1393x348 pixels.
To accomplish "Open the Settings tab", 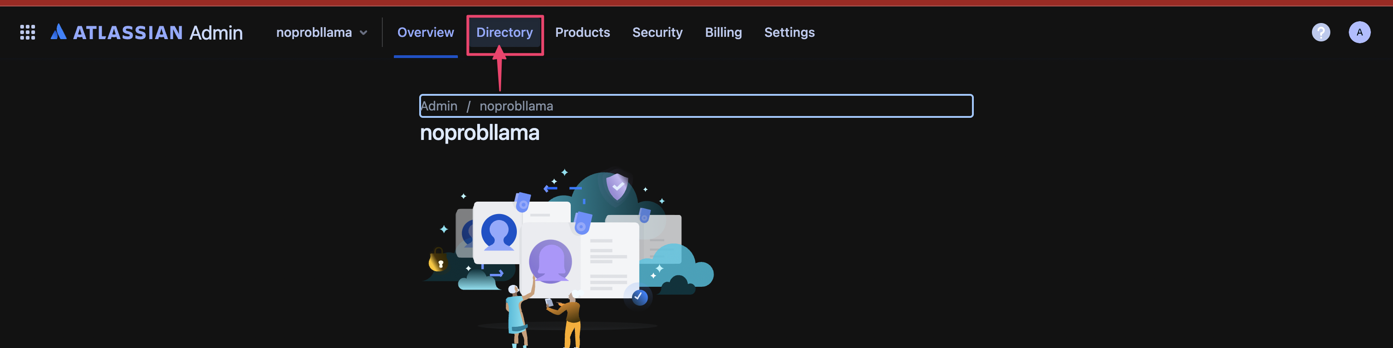I will tap(789, 32).
